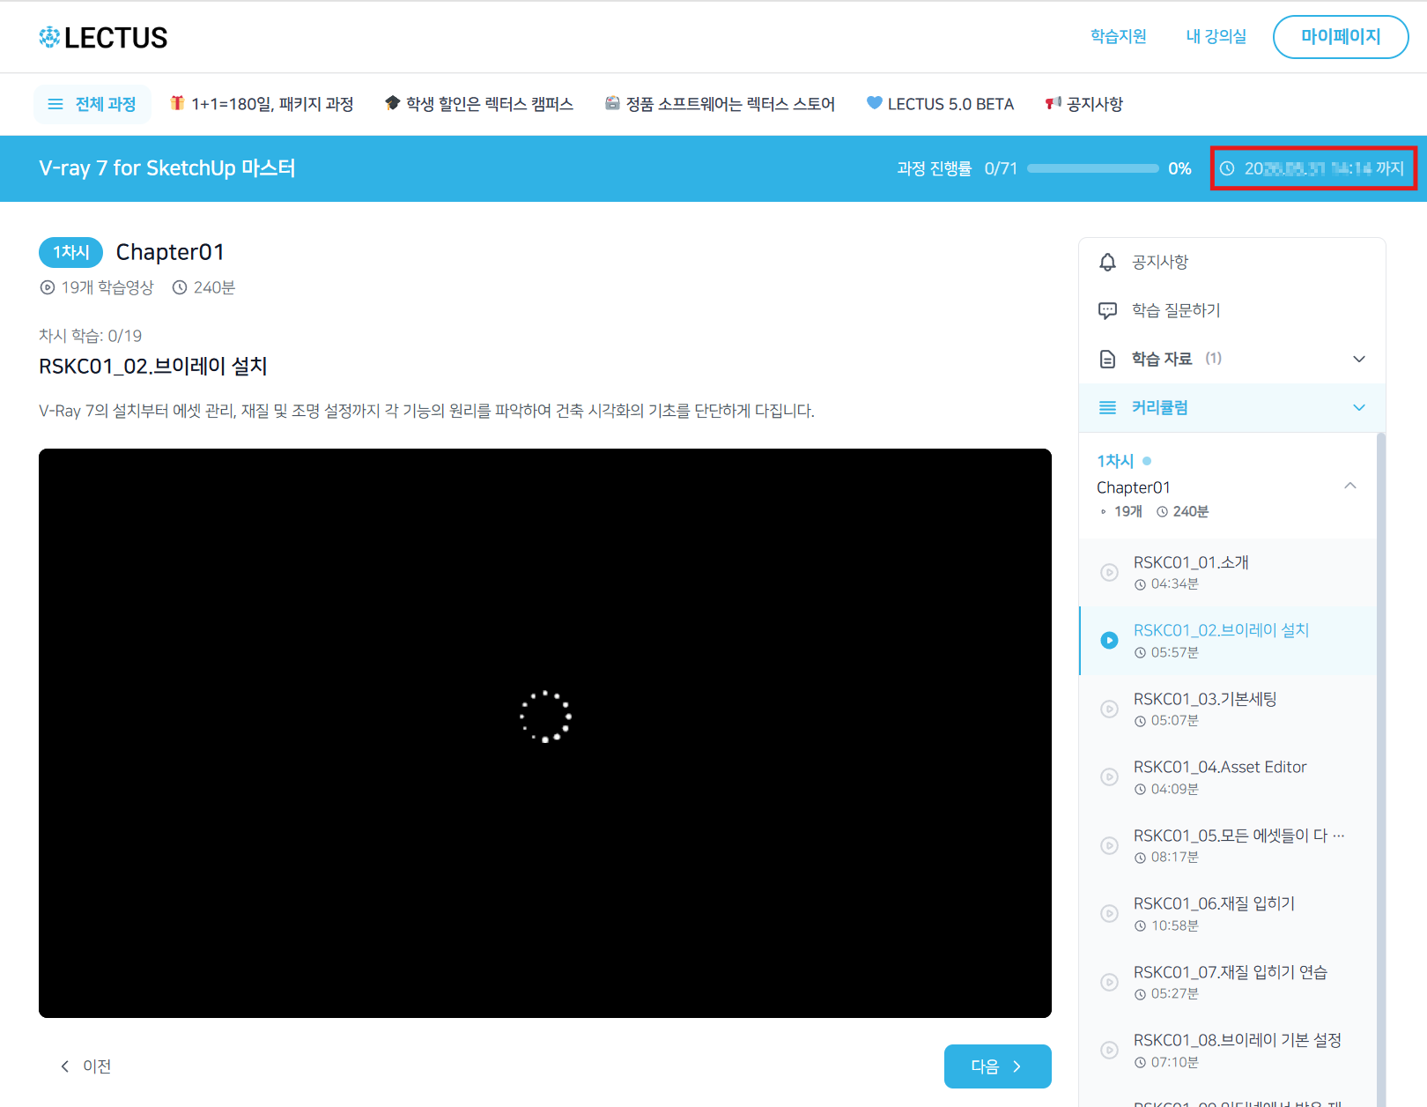Click the chevron next to 학습 자료

click(x=1359, y=359)
